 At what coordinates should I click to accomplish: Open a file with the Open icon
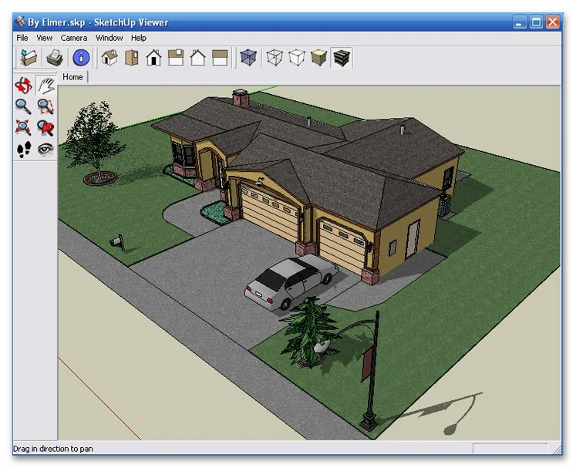tap(29, 57)
